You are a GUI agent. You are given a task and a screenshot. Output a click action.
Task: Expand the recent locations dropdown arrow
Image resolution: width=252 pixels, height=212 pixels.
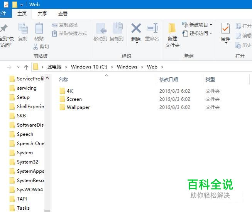click(18, 67)
